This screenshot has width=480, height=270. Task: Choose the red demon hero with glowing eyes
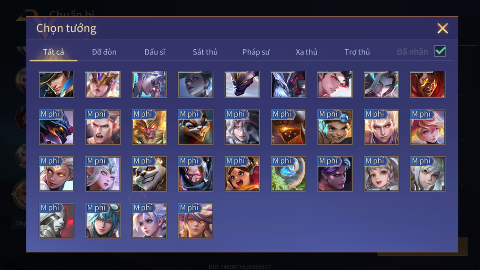(x=428, y=84)
